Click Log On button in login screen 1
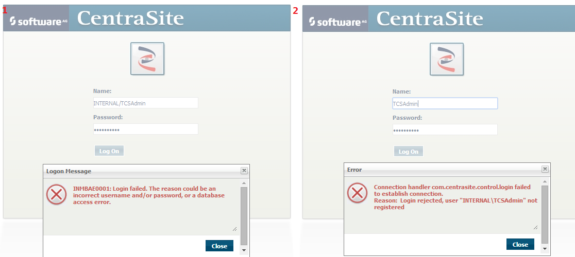The width and height of the screenshot is (575, 257). pos(109,151)
